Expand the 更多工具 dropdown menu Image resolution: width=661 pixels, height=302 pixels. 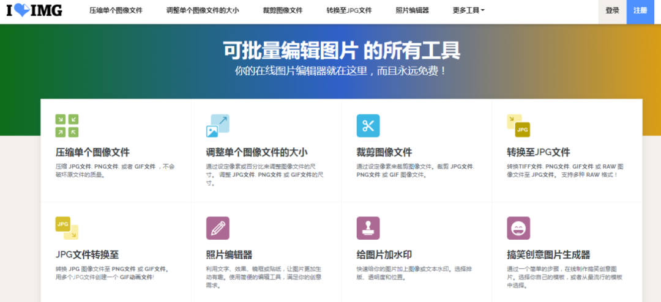coord(468,10)
